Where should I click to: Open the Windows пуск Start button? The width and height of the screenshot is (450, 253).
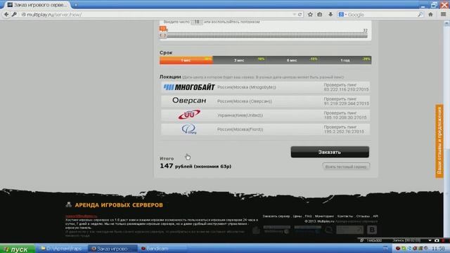17,249
